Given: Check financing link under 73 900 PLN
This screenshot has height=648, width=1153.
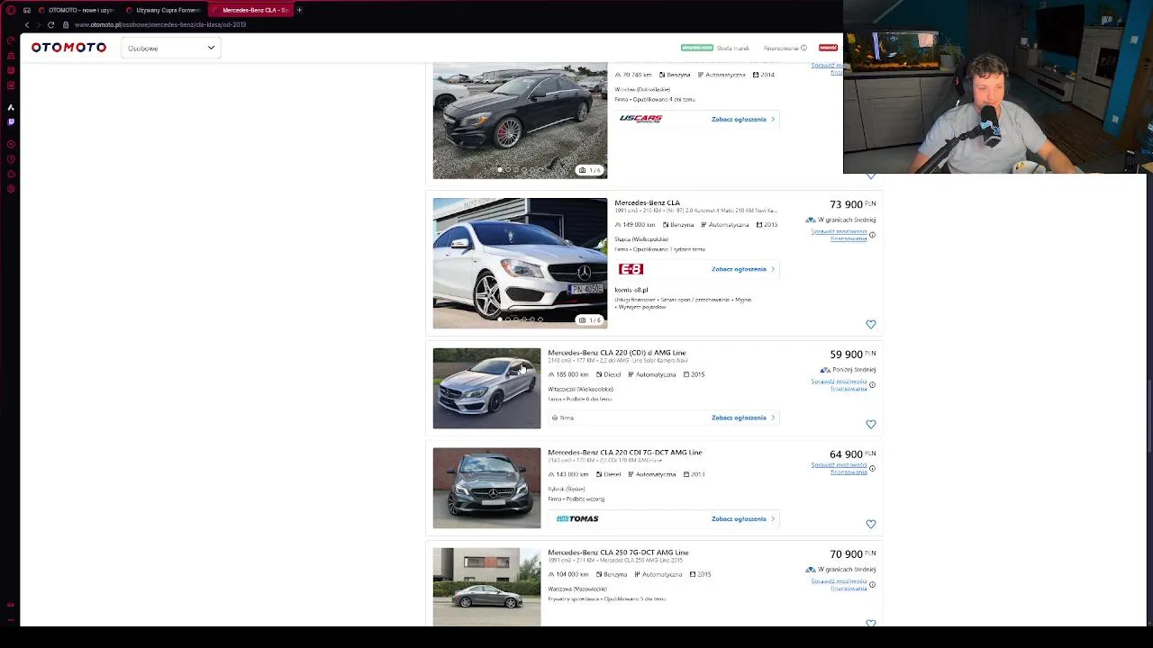Looking at the screenshot, I should (839, 235).
